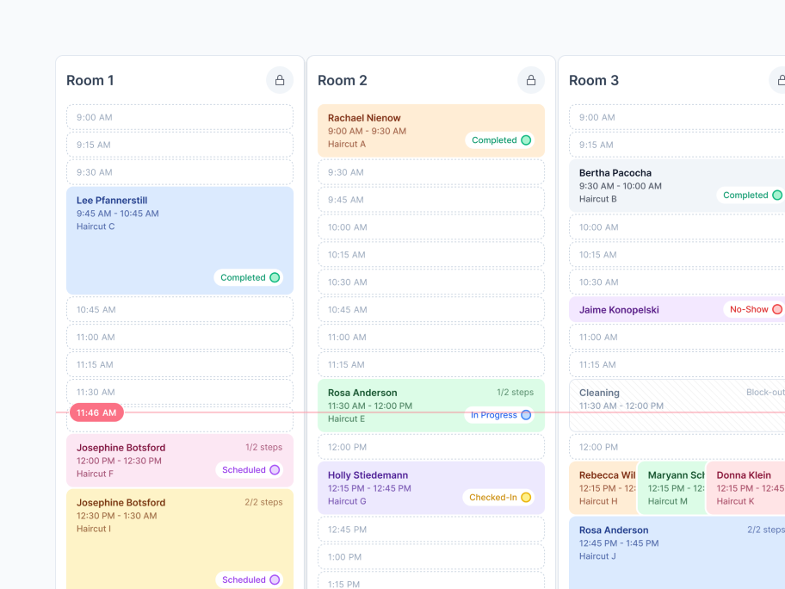Click the Room 1 lock icon
Screen dimensions: 785x589
point(279,80)
